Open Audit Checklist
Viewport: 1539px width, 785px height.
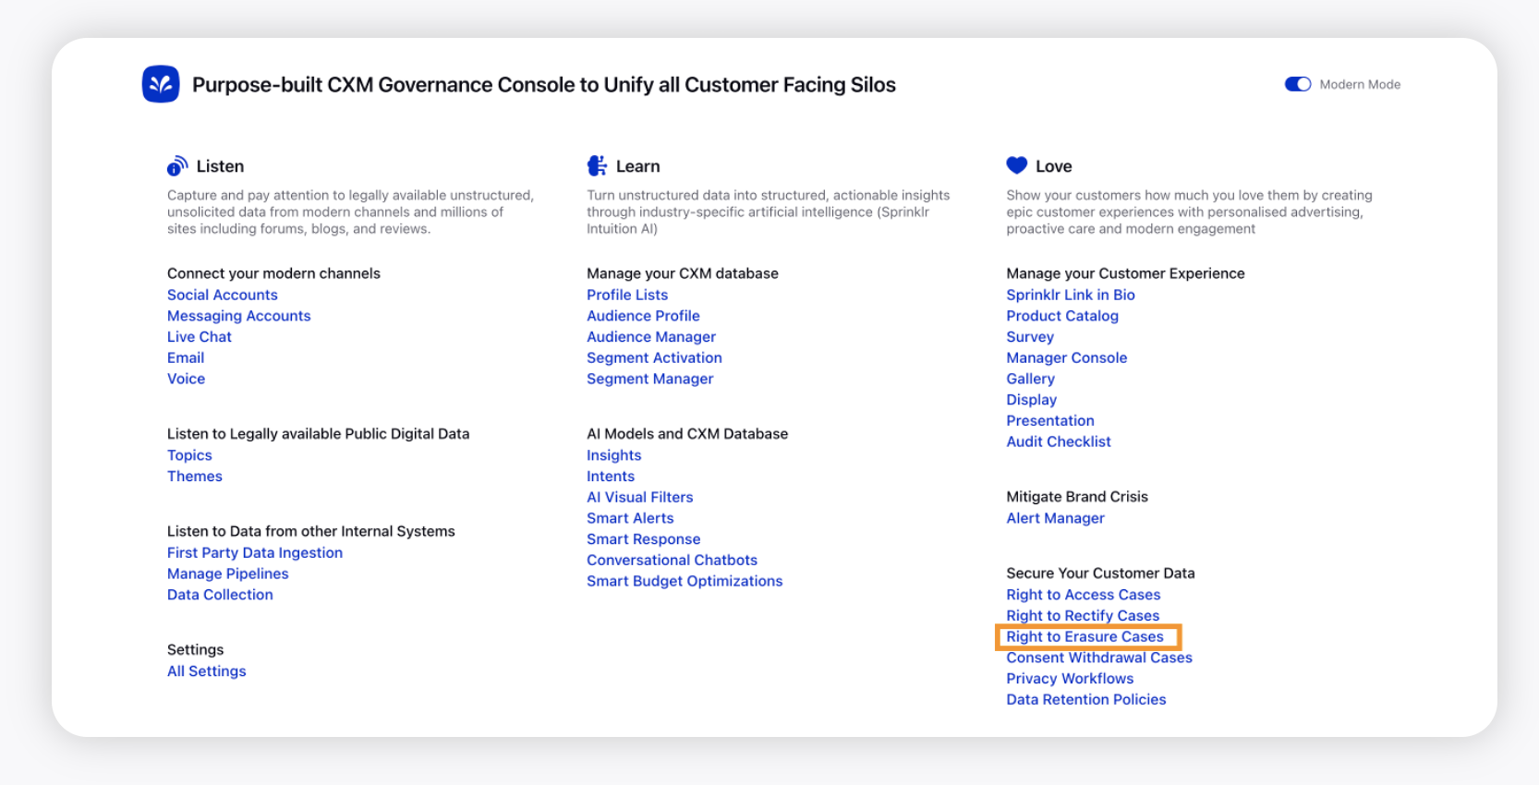(1059, 441)
